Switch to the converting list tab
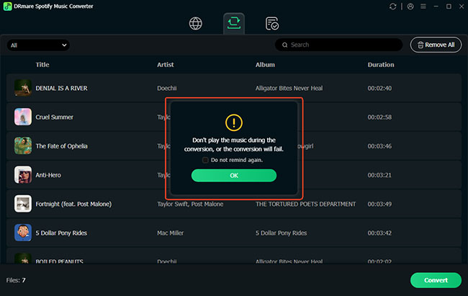The height and width of the screenshot is (296, 468). (x=234, y=23)
